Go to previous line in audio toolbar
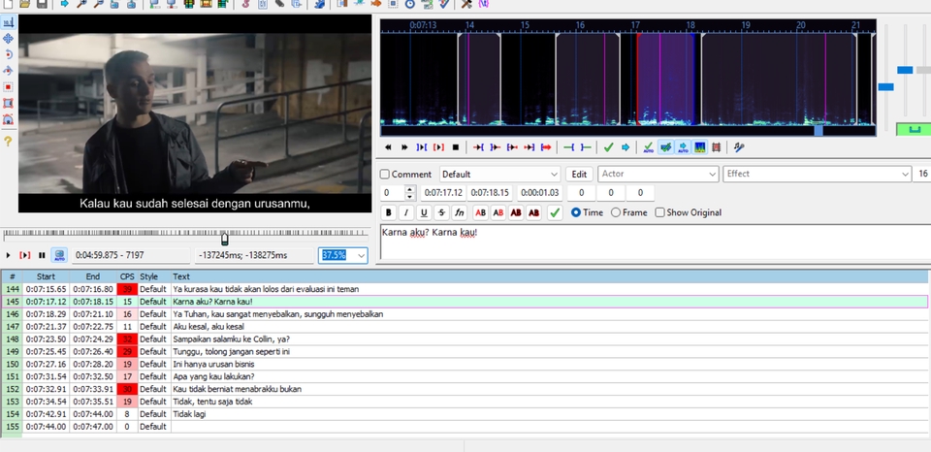This screenshot has width=931, height=452. pyautogui.click(x=388, y=147)
